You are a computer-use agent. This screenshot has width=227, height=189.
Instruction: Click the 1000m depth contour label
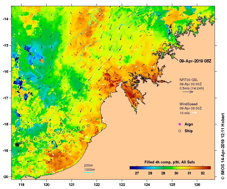90,170
